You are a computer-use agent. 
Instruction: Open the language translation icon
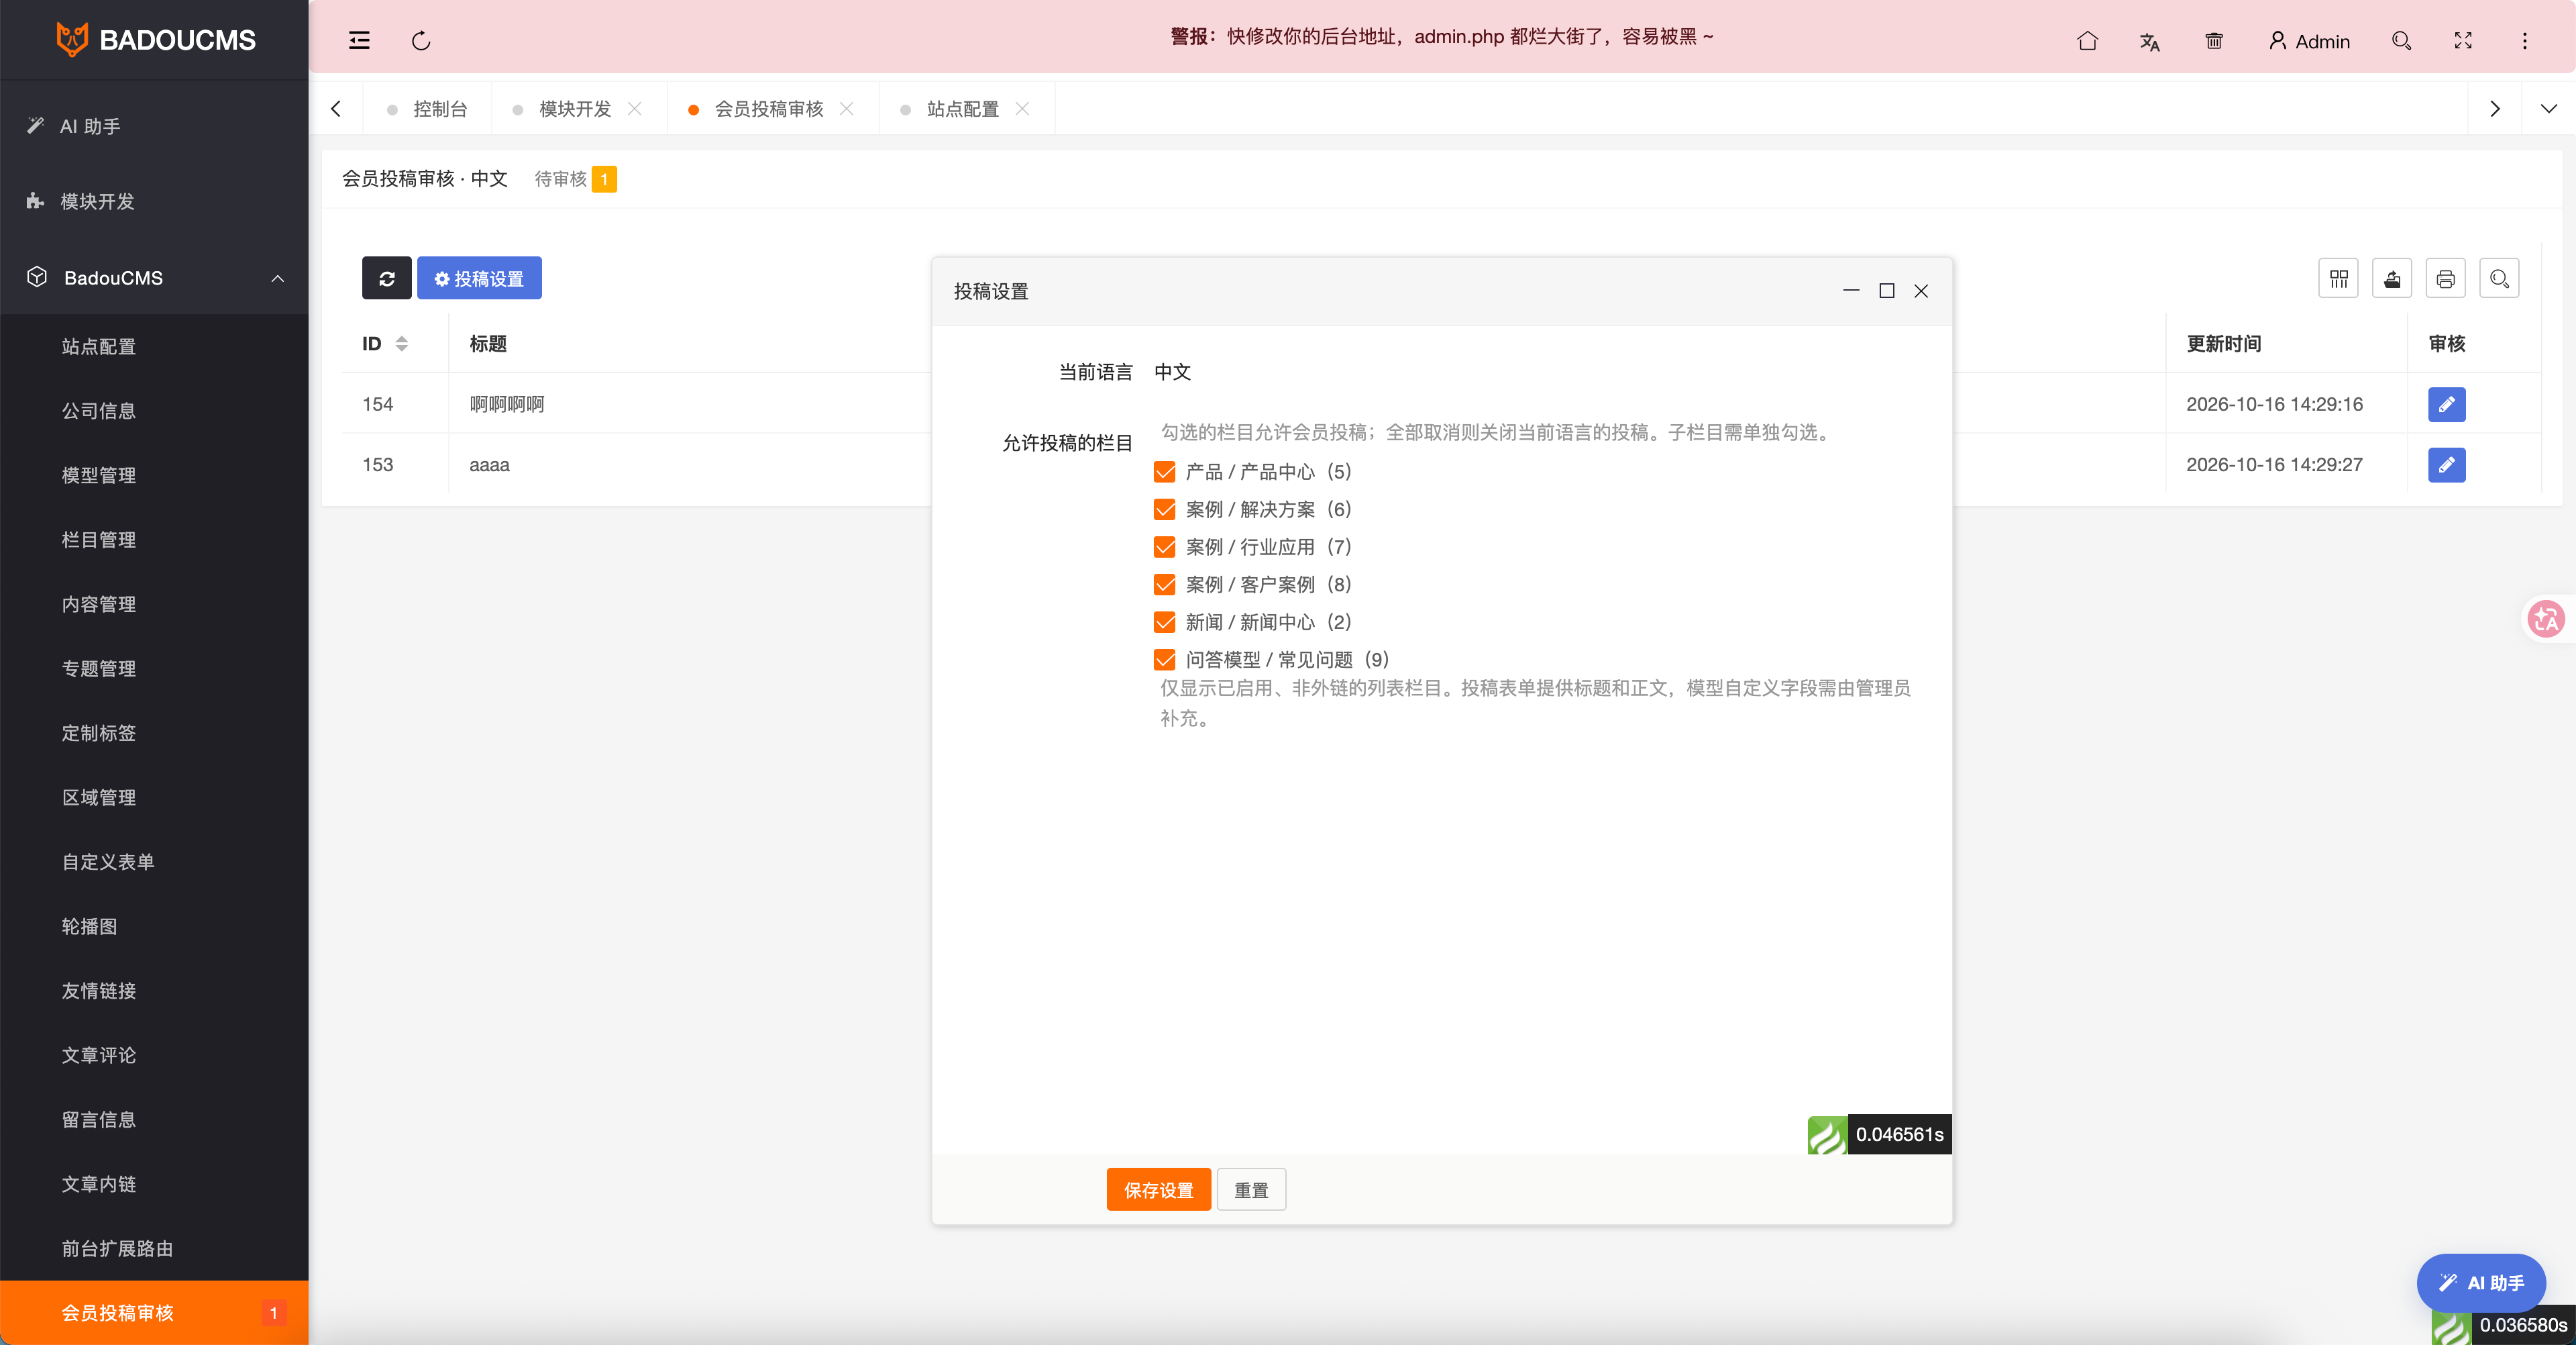coord(2150,41)
